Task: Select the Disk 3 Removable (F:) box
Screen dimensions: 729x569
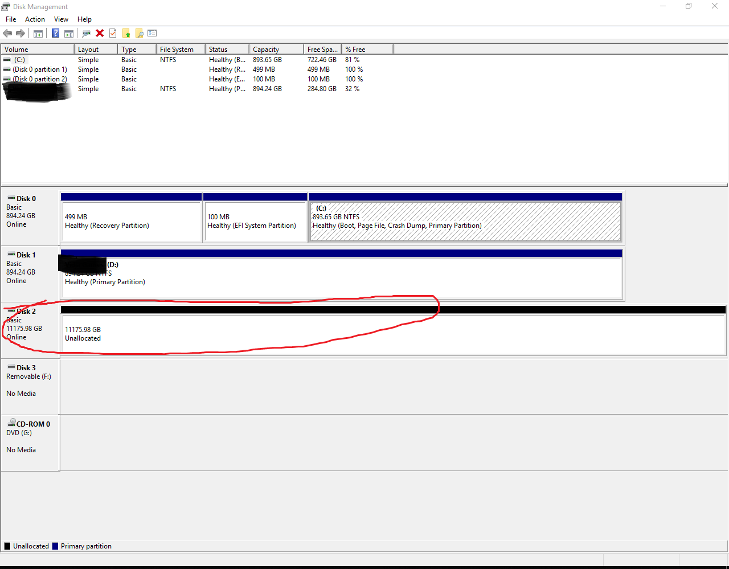Action: 30,387
